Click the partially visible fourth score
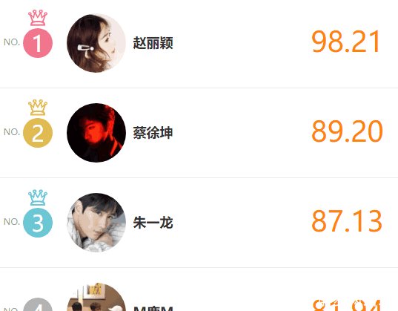 (x=347, y=305)
